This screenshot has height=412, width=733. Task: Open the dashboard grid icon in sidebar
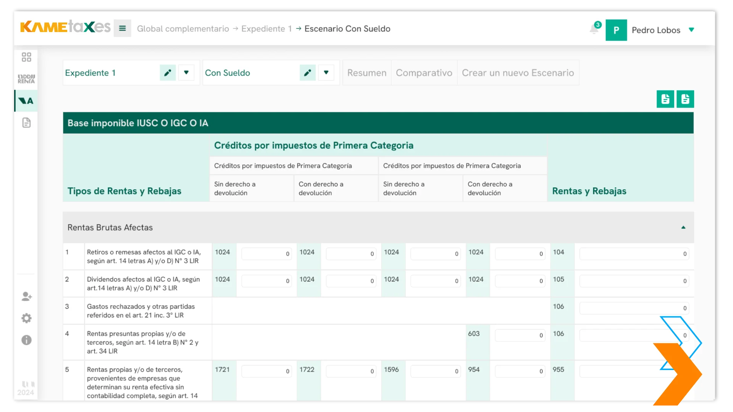(26, 57)
